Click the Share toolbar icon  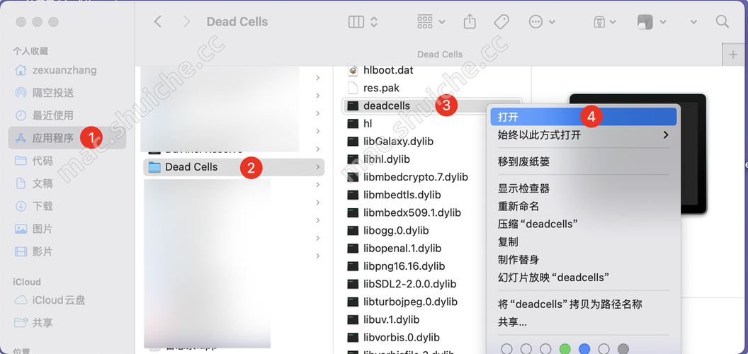pyautogui.click(x=470, y=21)
